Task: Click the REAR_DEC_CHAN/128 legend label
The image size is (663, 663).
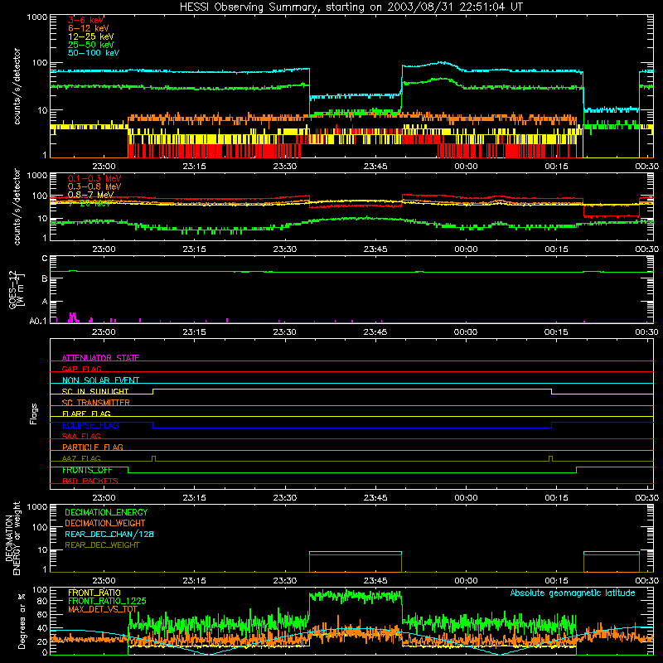Action: tap(109, 534)
